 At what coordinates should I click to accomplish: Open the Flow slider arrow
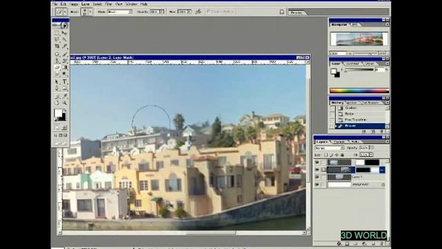click(189, 12)
